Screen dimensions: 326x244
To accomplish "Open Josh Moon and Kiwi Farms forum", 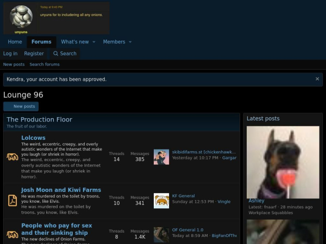I will pos(61,190).
